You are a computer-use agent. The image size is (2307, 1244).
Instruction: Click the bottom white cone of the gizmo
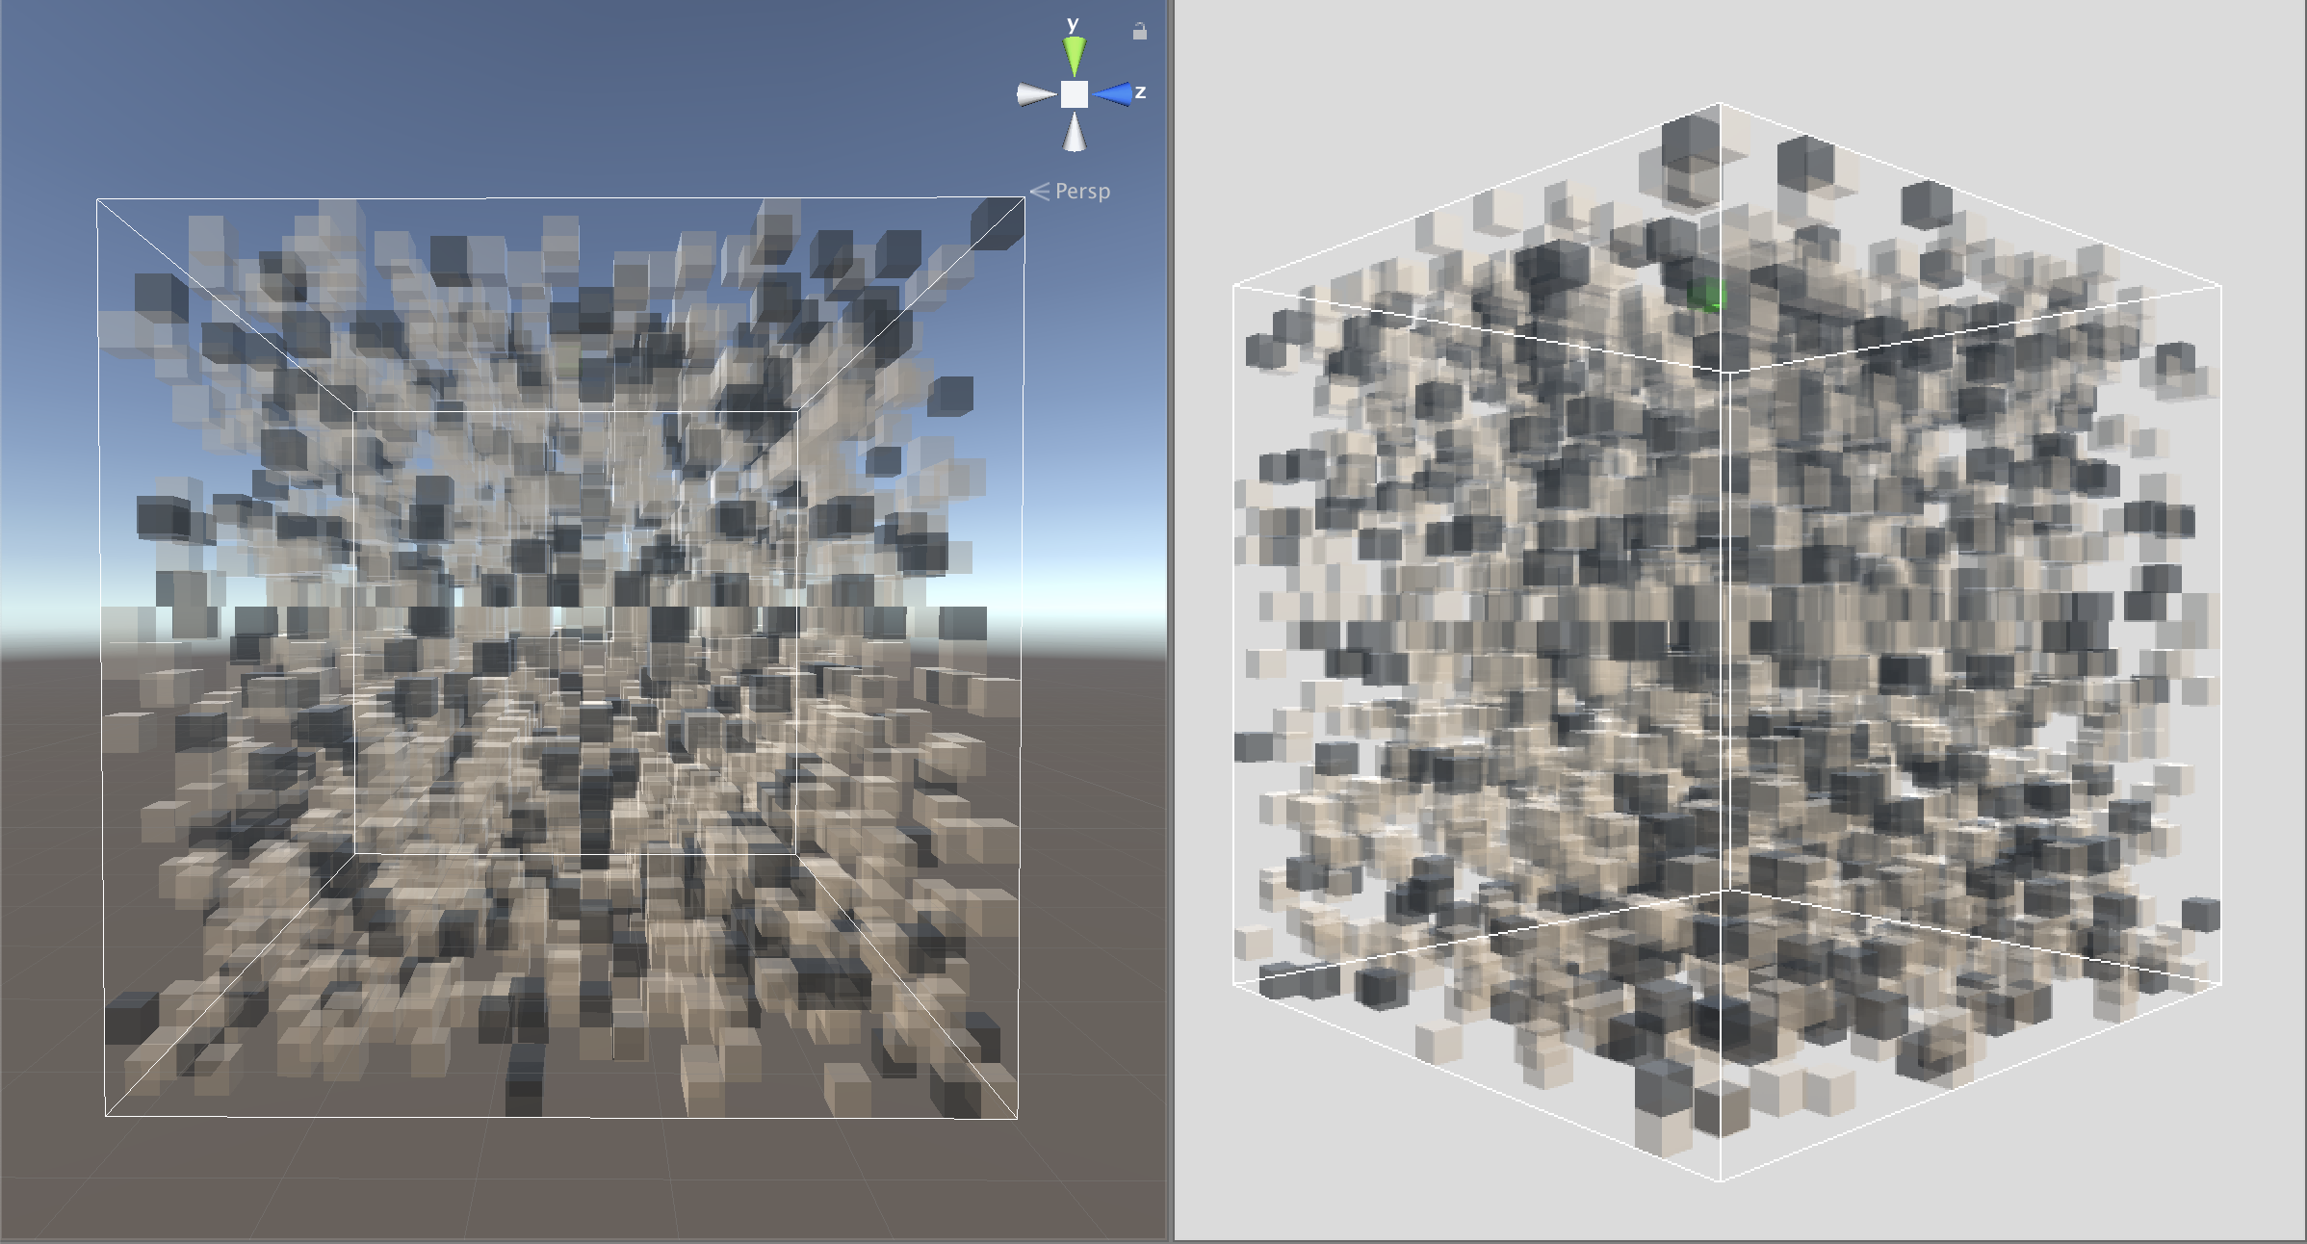pos(1075,133)
